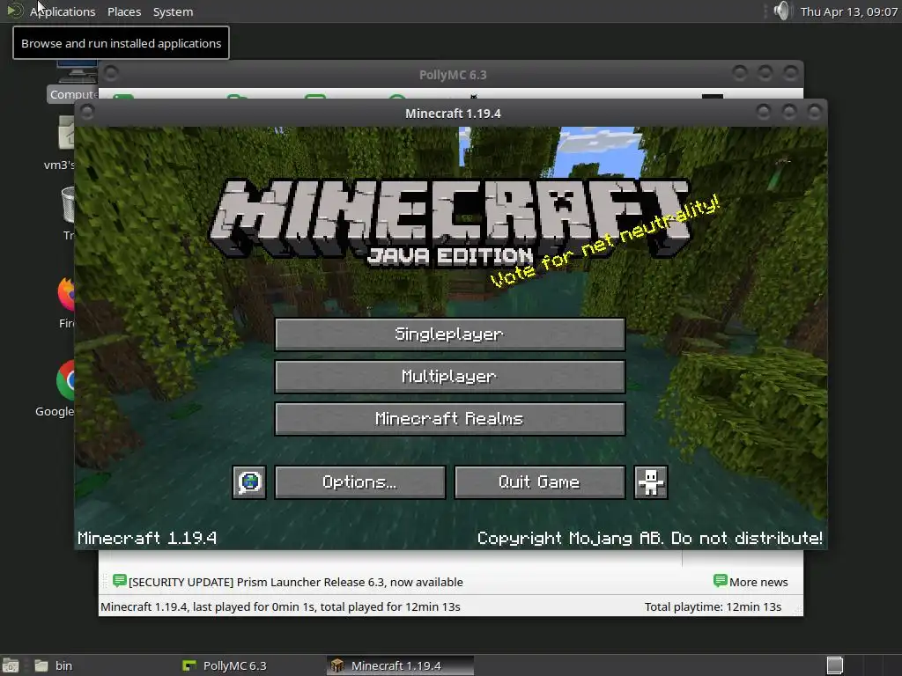
Task: Open the Applications menu
Action: pos(63,11)
